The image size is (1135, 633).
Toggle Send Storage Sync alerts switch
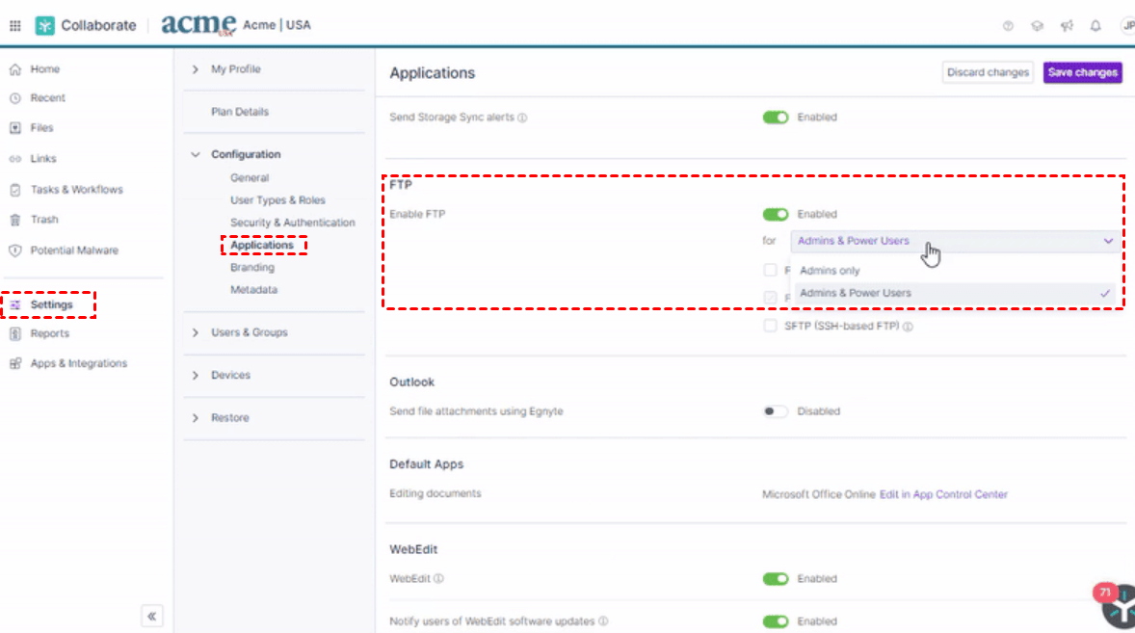[x=776, y=118]
